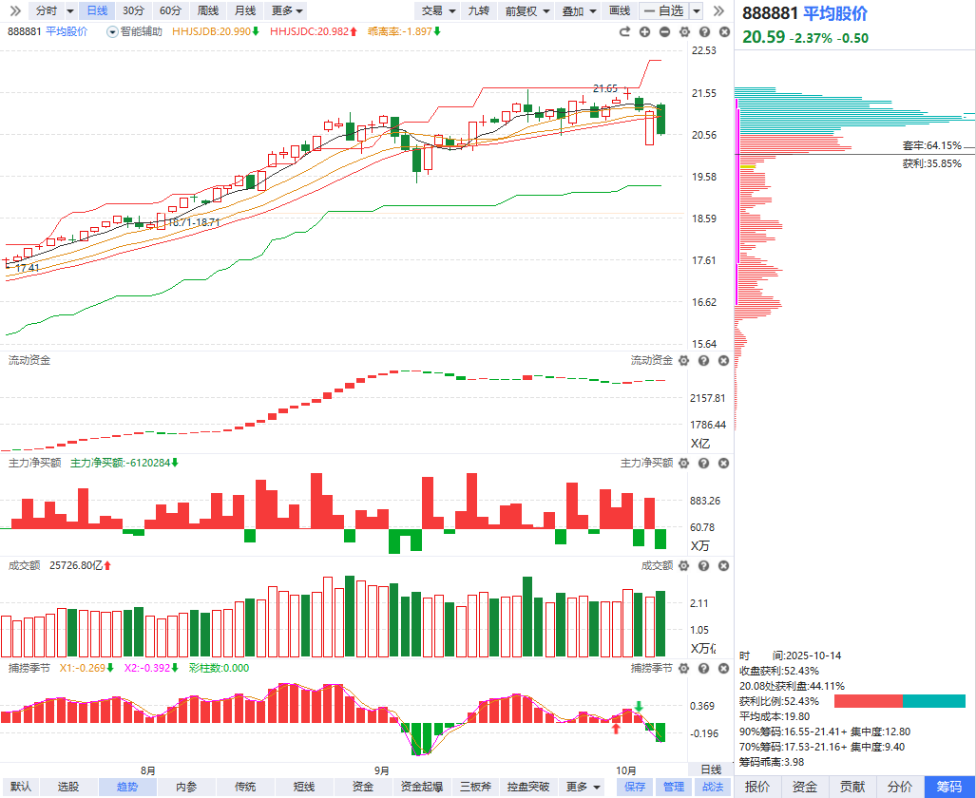This screenshot has width=976, height=798.
Task: Open the 前复权 dropdown
Action: 526,10
